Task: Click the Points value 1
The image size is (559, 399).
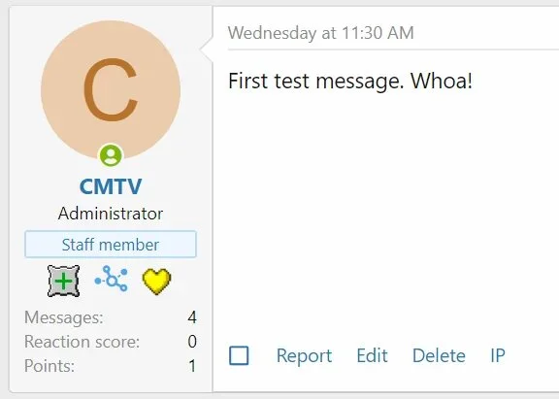Action: point(192,366)
